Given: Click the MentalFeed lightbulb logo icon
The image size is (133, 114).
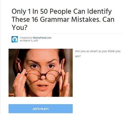Looking at the screenshot, I should click(15, 39).
